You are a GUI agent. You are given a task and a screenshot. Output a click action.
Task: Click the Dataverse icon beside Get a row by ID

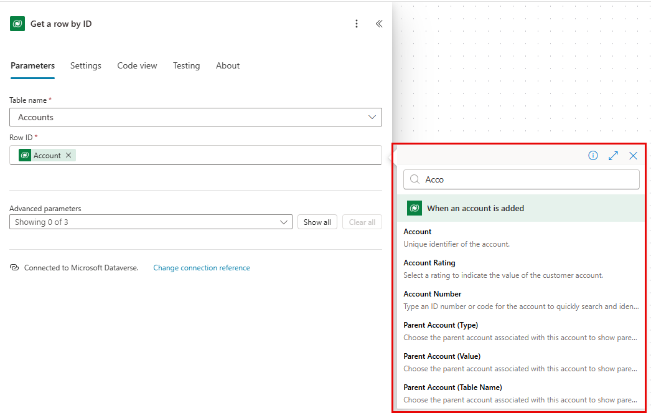[x=17, y=24]
